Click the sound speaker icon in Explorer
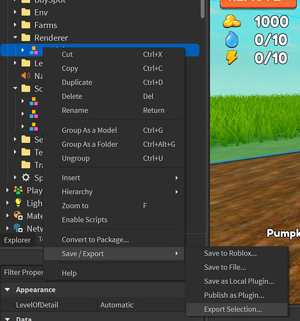300x321 pixels. coord(26,76)
